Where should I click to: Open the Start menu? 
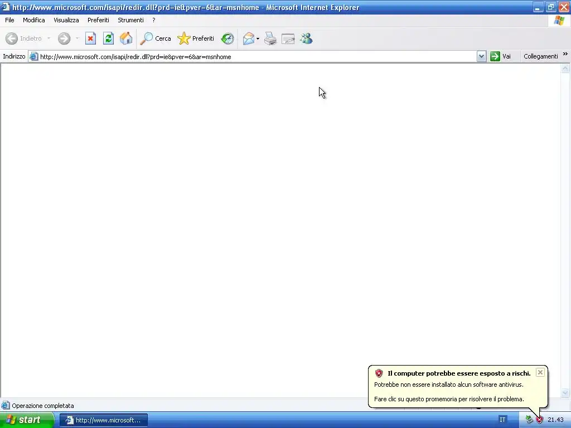pos(27,420)
